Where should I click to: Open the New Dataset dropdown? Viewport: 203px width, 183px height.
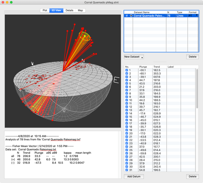(134, 57)
